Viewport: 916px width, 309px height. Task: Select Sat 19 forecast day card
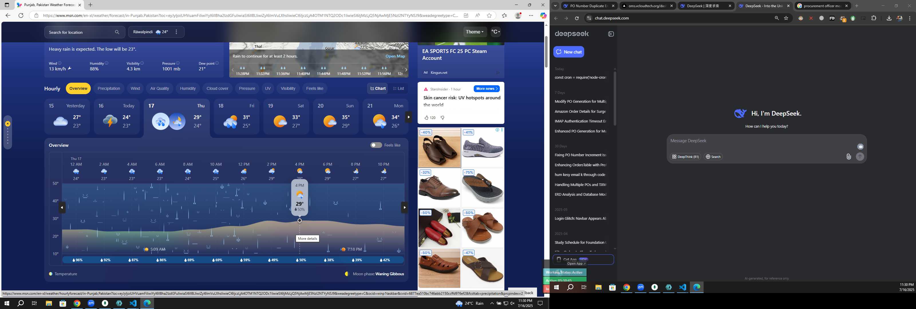click(x=286, y=117)
